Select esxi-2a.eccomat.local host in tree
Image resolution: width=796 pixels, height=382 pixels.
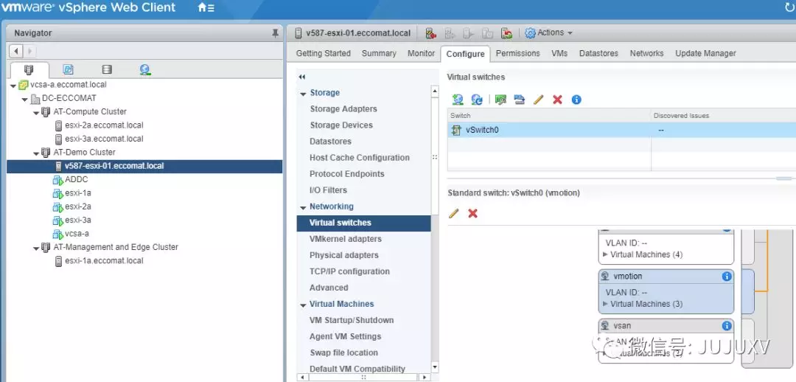tap(104, 125)
